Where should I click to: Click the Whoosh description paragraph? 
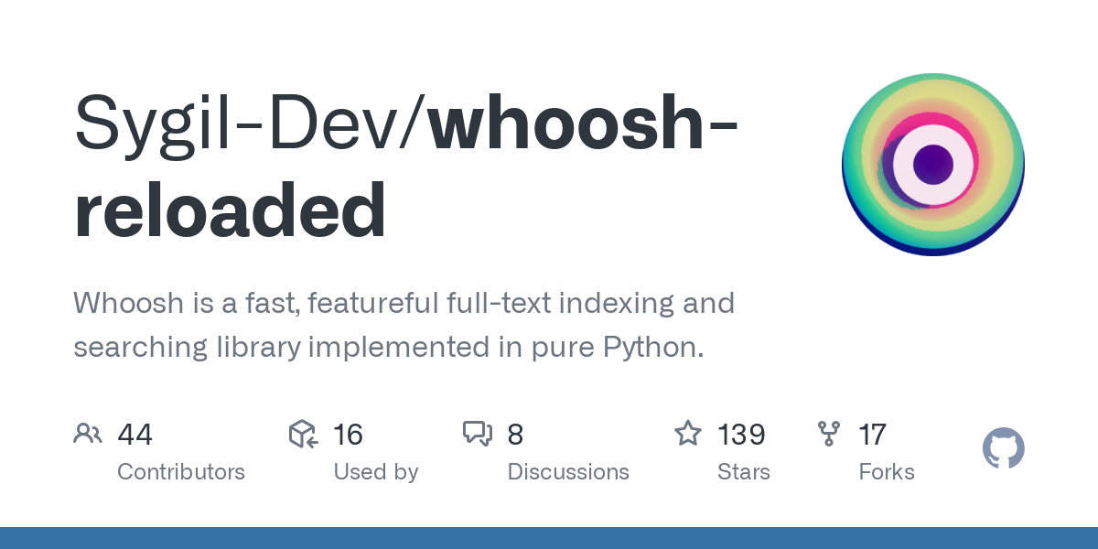(403, 325)
